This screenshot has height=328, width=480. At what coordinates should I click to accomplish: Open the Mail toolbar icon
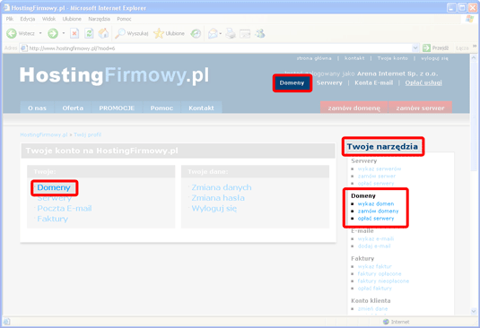(213, 33)
